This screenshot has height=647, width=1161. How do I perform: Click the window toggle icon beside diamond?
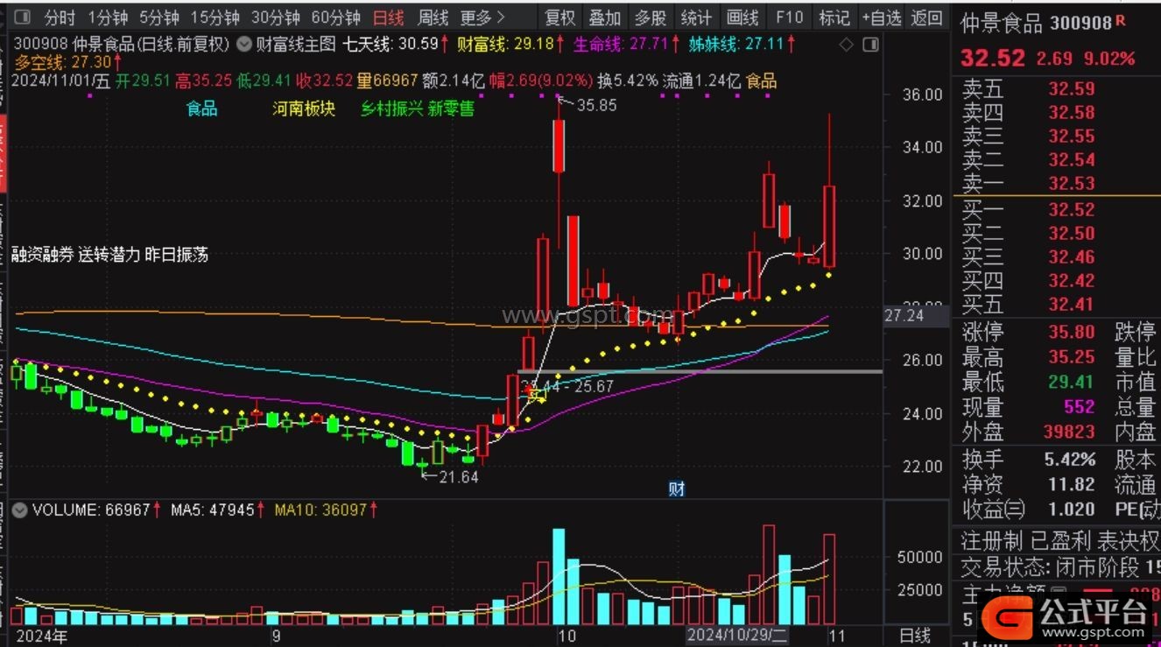tap(870, 46)
